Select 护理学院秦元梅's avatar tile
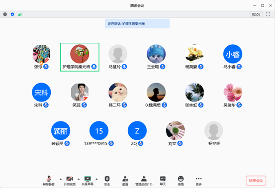275x188 pixels. point(80,57)
